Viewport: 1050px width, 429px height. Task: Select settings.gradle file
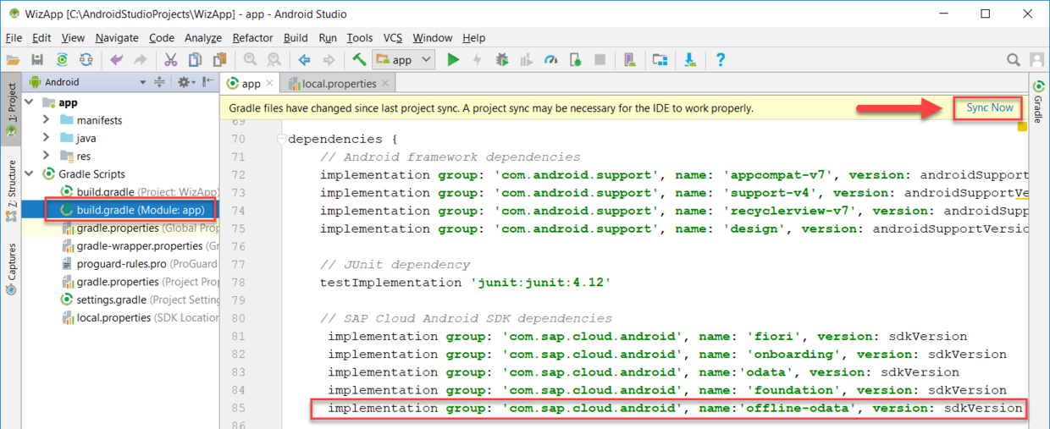(139, 300)
